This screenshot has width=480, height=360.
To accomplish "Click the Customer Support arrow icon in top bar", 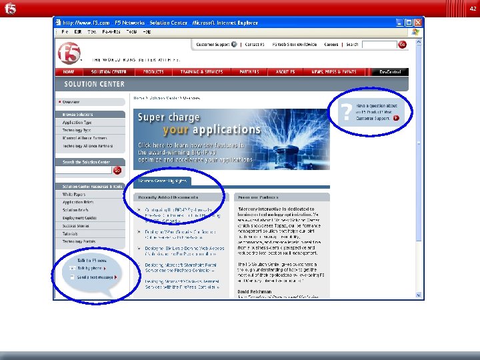I will click(x=234, y=44).
